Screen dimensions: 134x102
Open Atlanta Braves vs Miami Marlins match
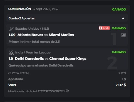(46, 35)
